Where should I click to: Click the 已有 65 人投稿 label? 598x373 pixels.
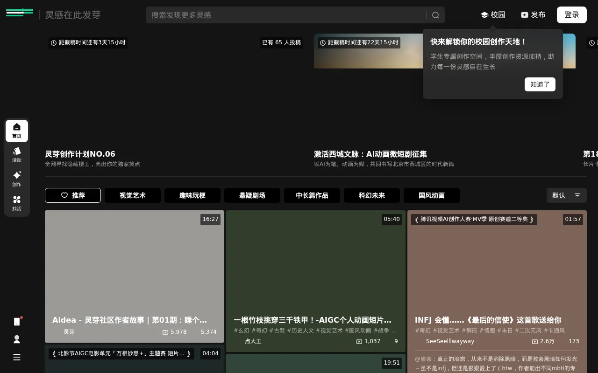(281, 42)
